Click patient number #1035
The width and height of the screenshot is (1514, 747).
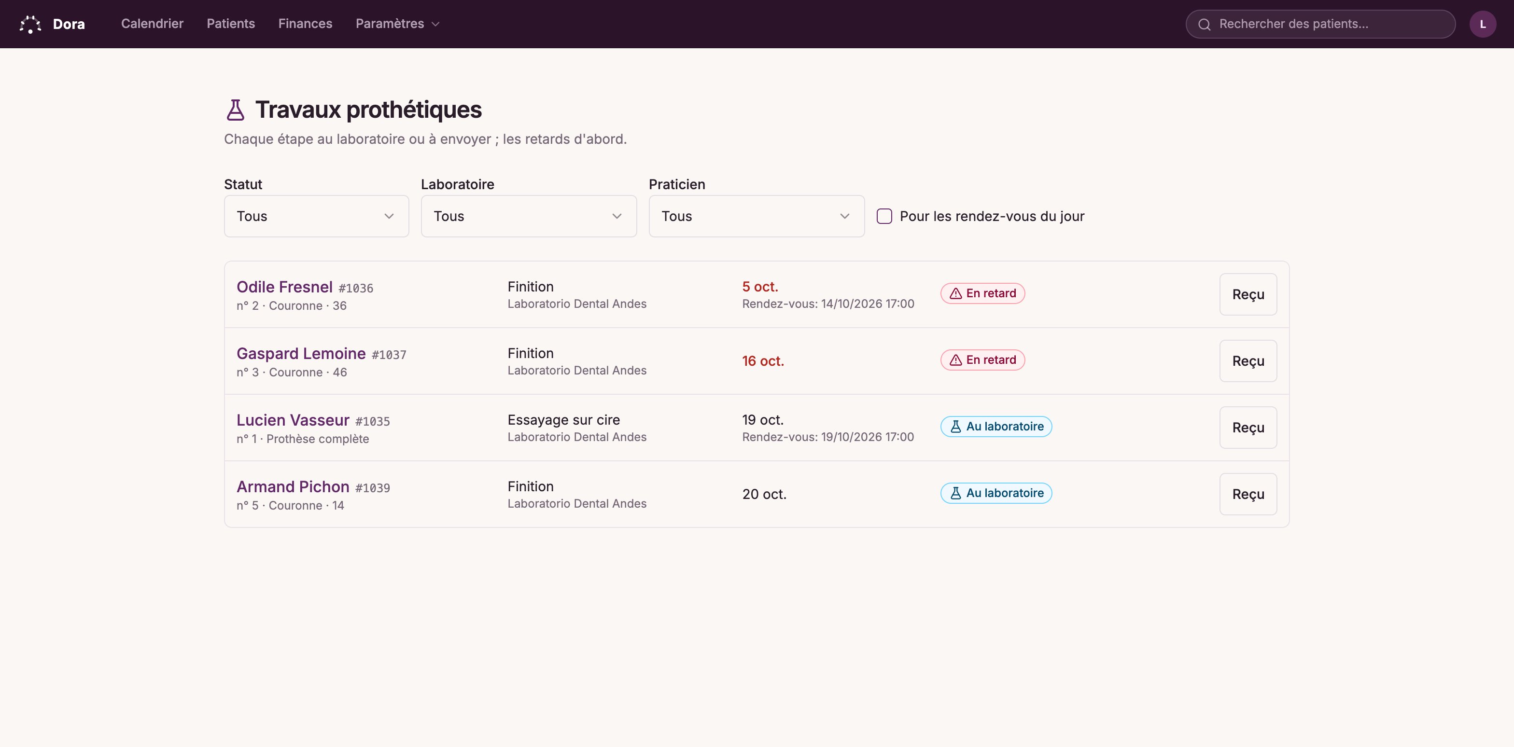372,422
